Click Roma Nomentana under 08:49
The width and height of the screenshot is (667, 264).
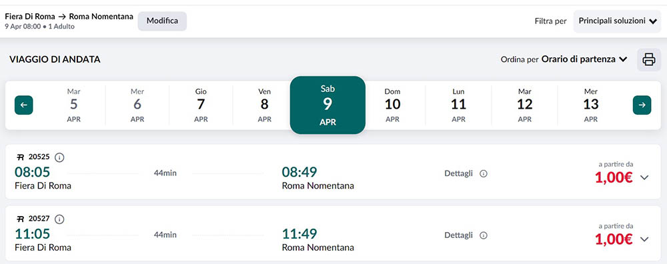pyautogui.click(x=317, y=186)
